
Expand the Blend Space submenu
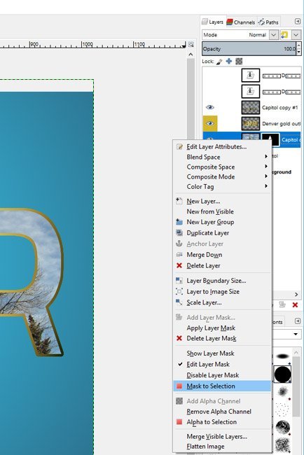coord(222,157)
